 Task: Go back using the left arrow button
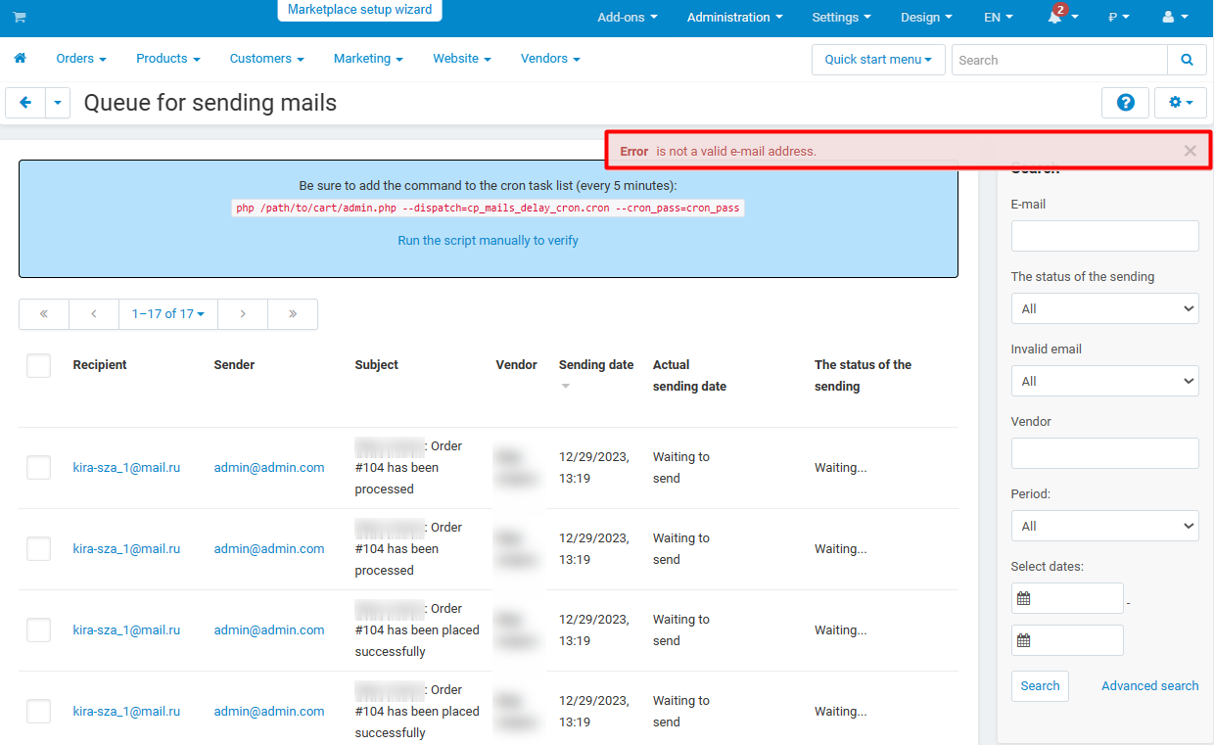25,103
